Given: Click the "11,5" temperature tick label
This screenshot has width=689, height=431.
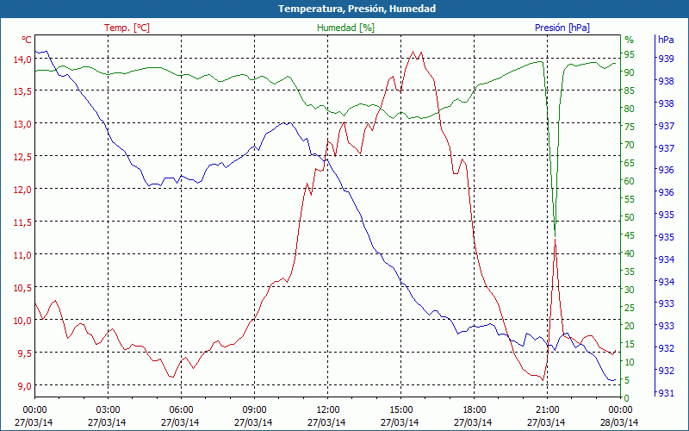Looking at the screenshot, I should click(x=22, y=222).
